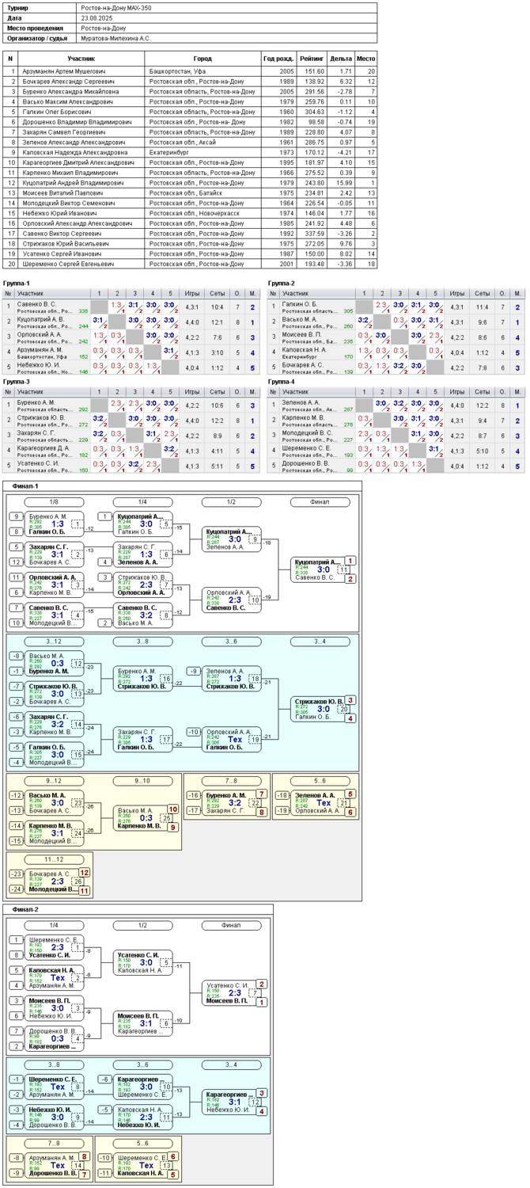The image size is (530, 1188).
Task: Click the Финал-1 bracket title
Action: 25,485
